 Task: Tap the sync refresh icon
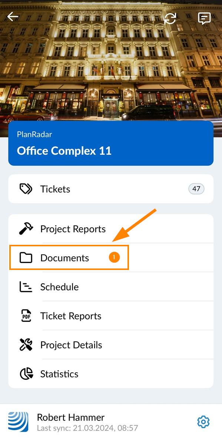click(170, 18)
